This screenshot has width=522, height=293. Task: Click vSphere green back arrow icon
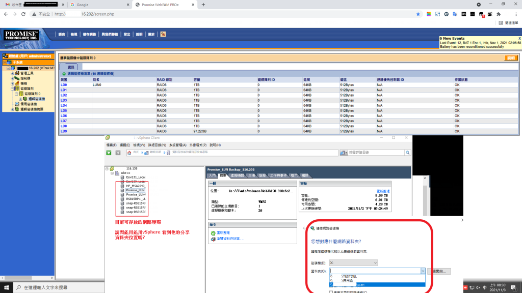coord(109,153)
